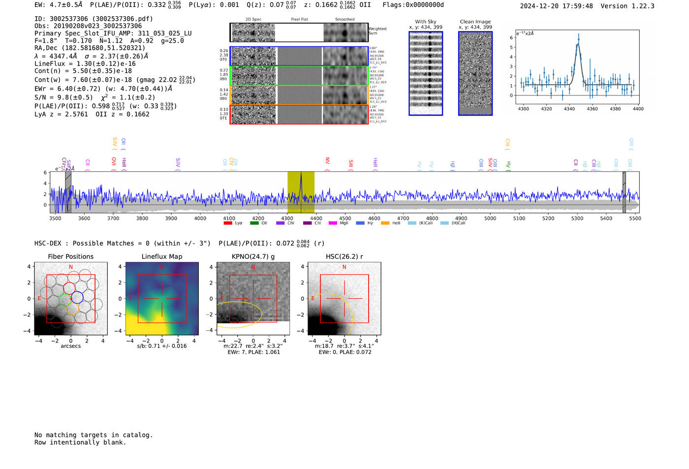
Task: Click the EW: 4.7±0.5Å header text
Action: [x=59, y=5]
